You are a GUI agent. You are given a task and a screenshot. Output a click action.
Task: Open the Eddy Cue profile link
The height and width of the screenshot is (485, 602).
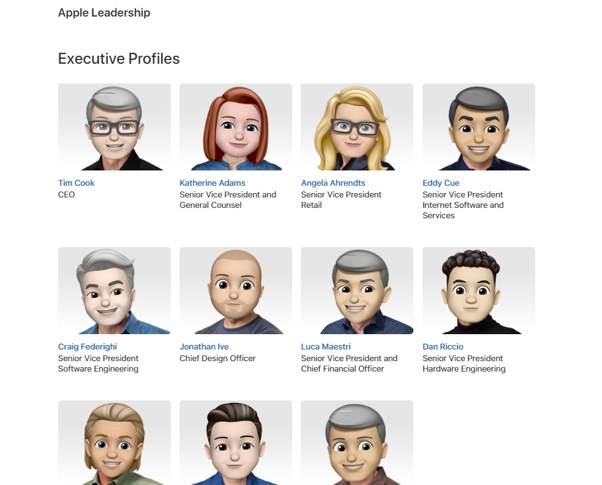pyautogui.click(x=441, y=183)
